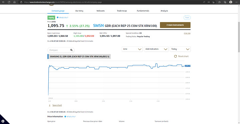
Task: Expand the Line chart type dropdown
Action: (x=132, y=49)
